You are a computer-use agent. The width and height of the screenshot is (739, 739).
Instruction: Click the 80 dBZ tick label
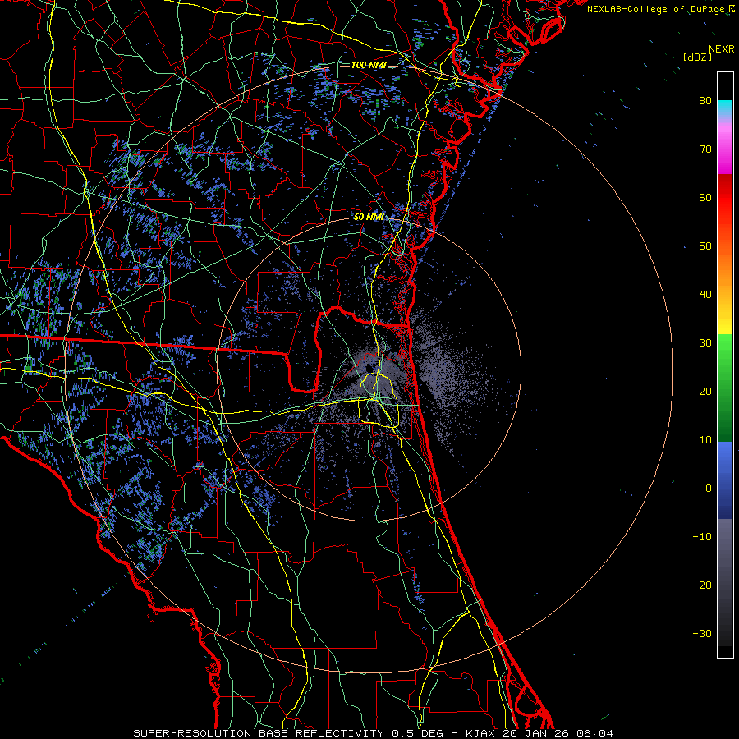pos(705,100)
